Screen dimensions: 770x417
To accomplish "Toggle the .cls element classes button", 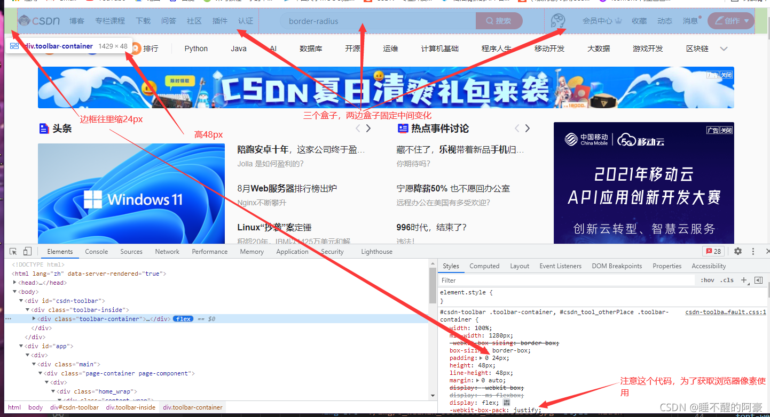I will pyautogui.click(x=727, y=280).
